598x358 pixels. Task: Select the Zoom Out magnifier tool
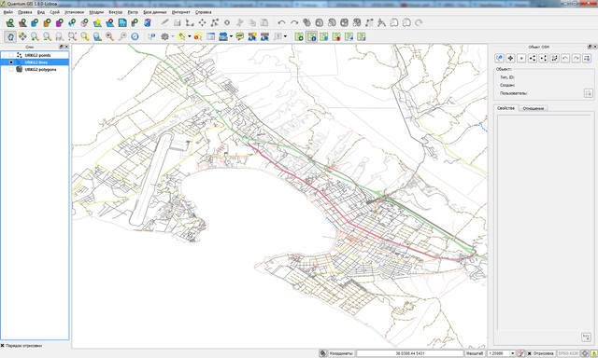click(x=48, y=36)
